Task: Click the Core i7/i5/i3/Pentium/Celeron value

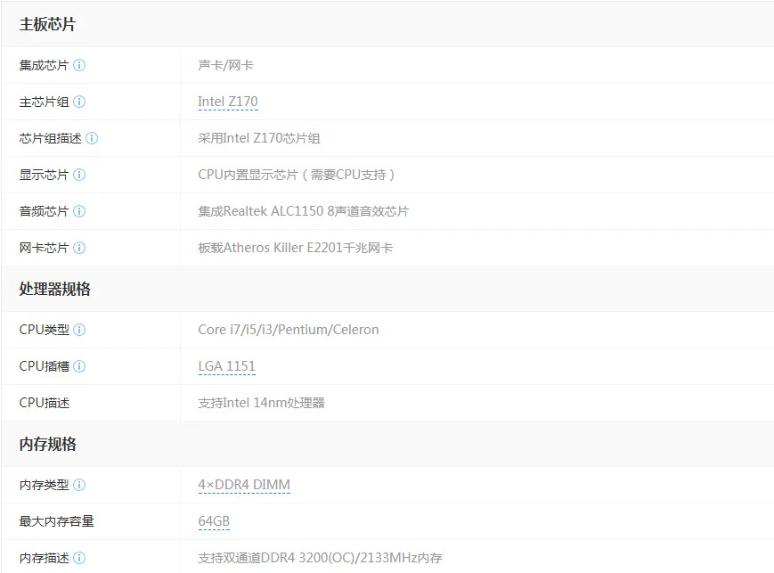Action: 288,330
